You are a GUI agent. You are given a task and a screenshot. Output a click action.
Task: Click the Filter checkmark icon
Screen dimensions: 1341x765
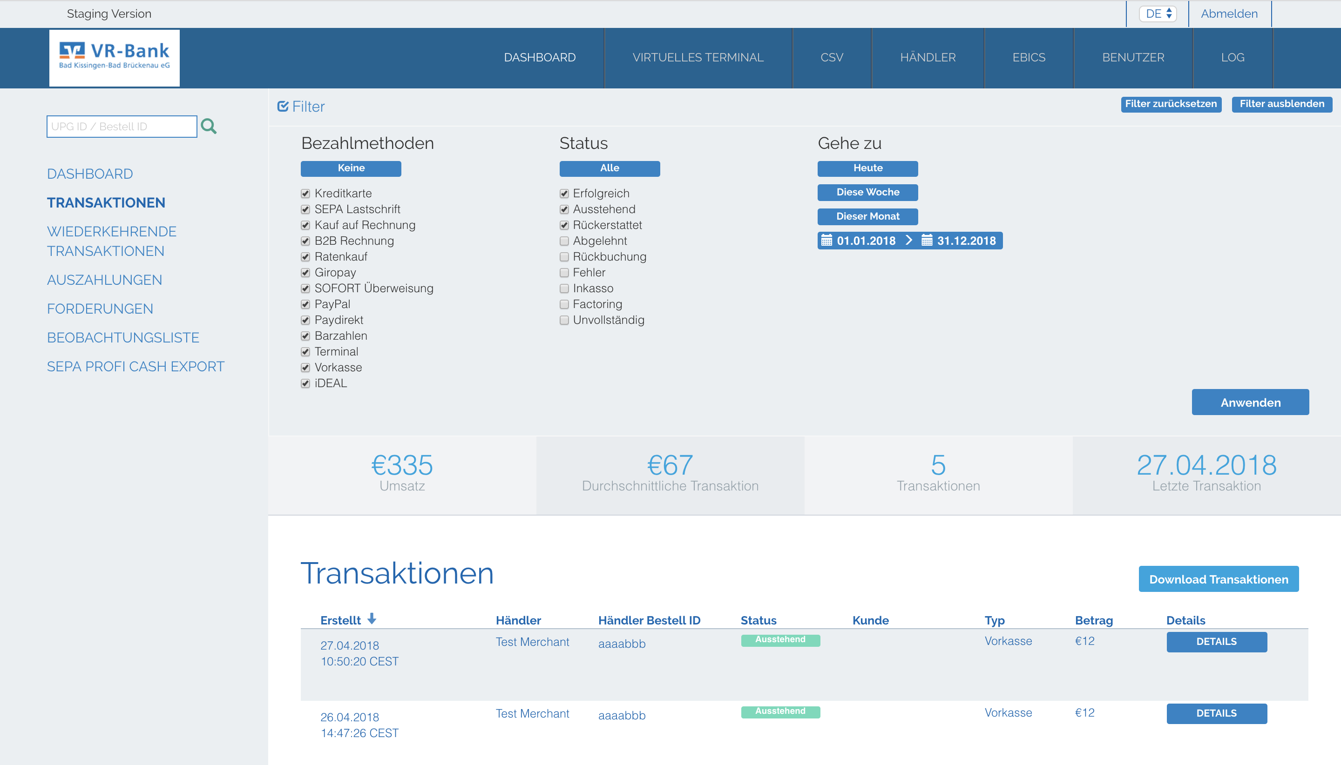coord(283,107)
